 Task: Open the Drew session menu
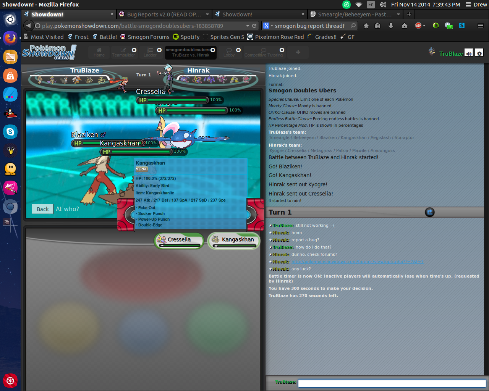[476, 5]
